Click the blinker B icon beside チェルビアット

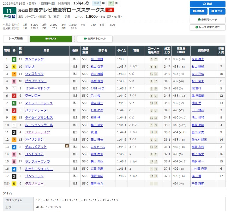[x=67, y=146]
